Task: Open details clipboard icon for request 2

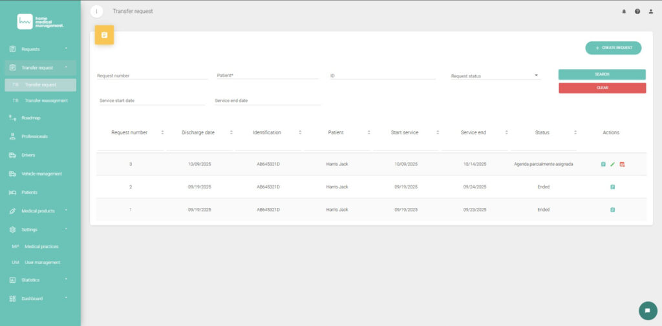Action: [612, 187]
